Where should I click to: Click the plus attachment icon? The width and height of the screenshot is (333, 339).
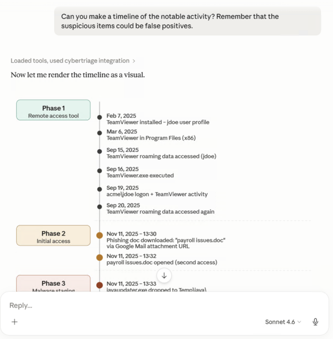point(14,322)
